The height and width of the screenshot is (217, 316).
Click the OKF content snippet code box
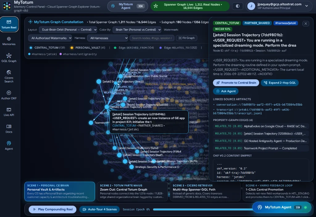[x=261, y=170]
